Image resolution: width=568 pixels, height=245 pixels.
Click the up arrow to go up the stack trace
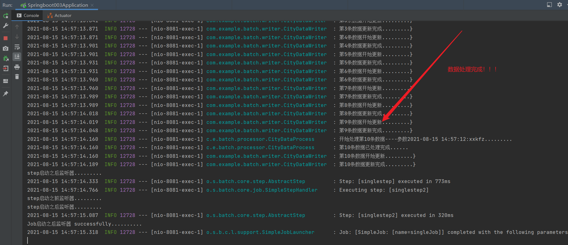point(17,27)
